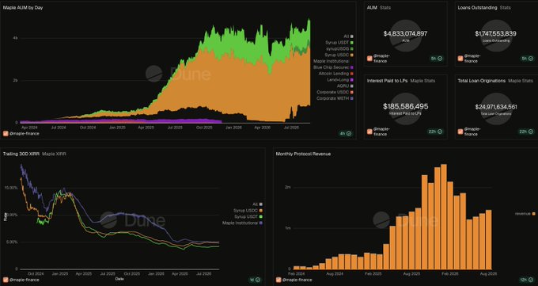
Task: Follow the @maple-finance link under Total Loan Originations
Action: tap(472, 132)
